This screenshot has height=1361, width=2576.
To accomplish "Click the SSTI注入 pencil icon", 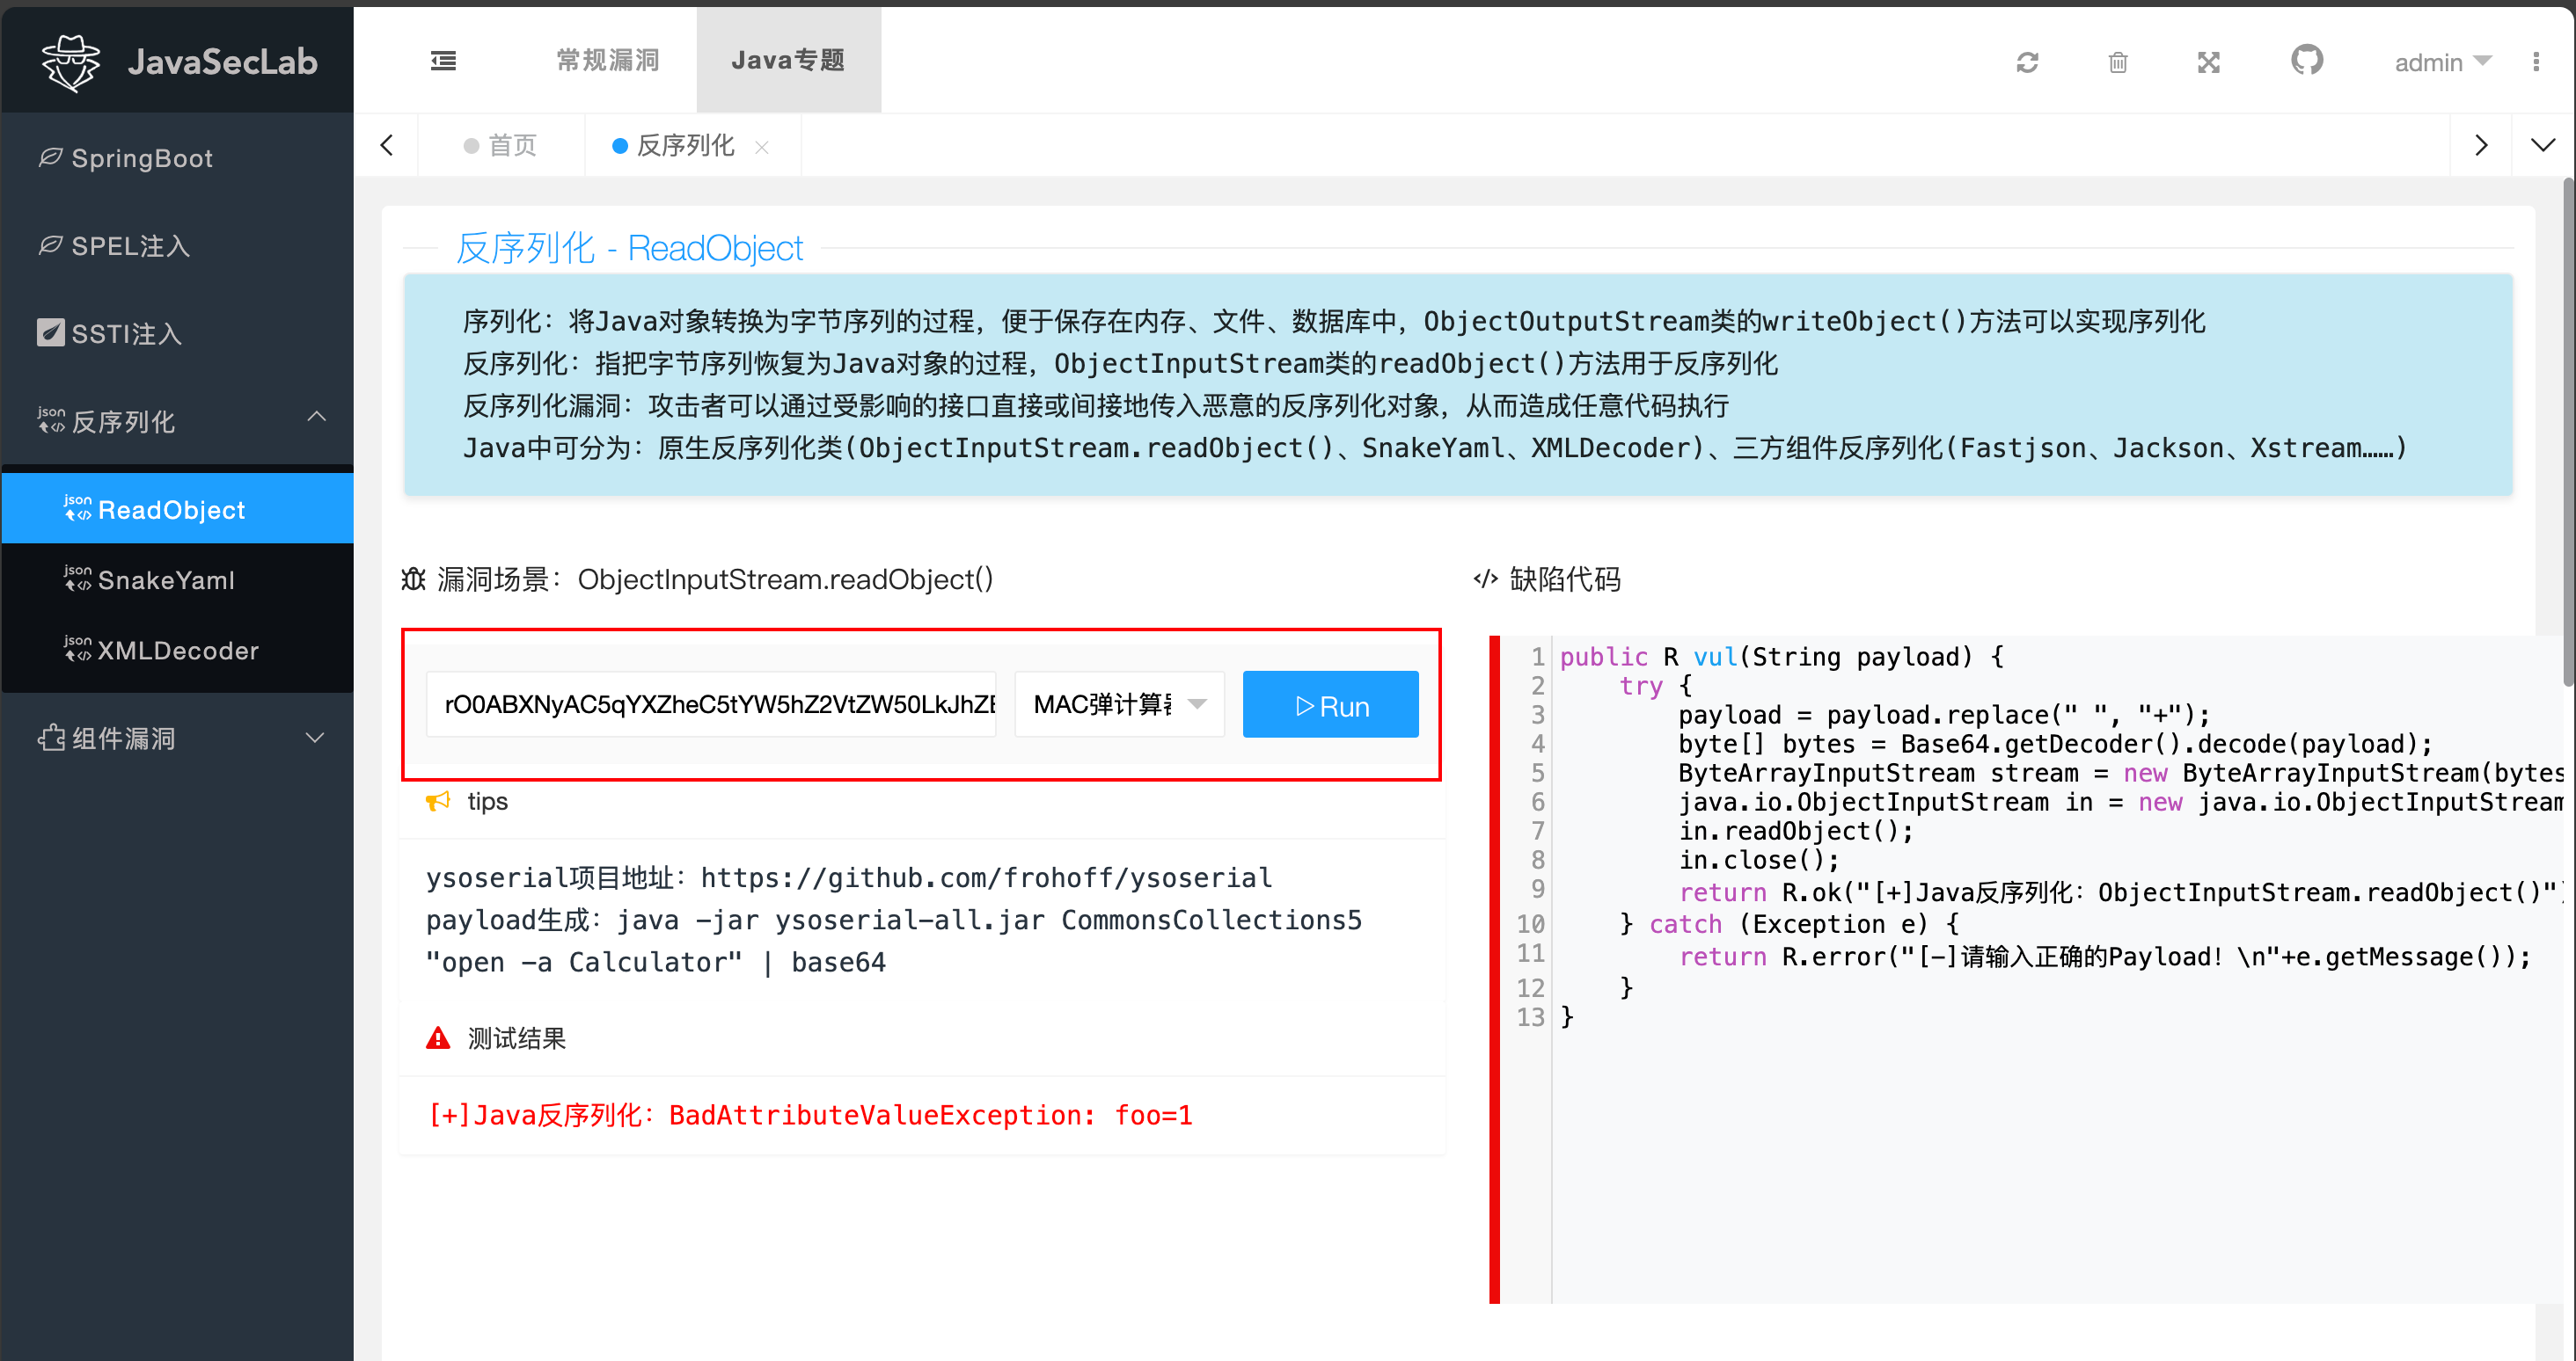I will coord(50,331).
